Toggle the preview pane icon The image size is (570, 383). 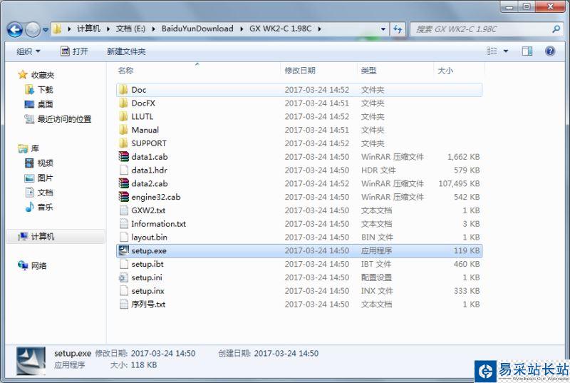[x=527, y=51]
